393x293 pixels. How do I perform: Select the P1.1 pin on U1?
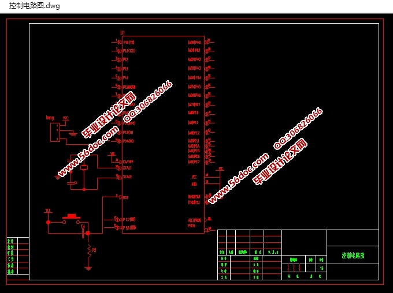129,51
